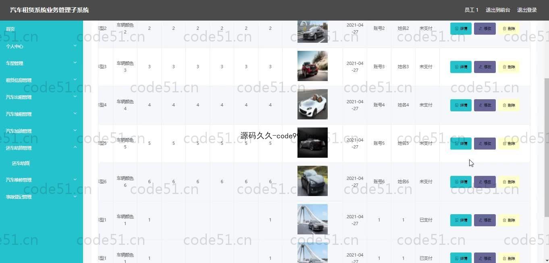The width and height of the screenshot is (549, 263).
Task: Click the 车辆颜色 5 cell
Action: pos(125,143)
